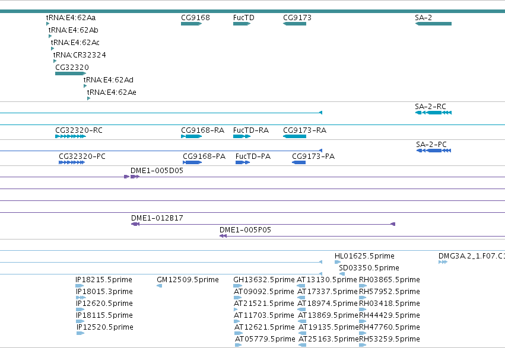Select AT13130.5prime EST label
The height and width of the screenshot is (348, 505).
click(327, 280)
